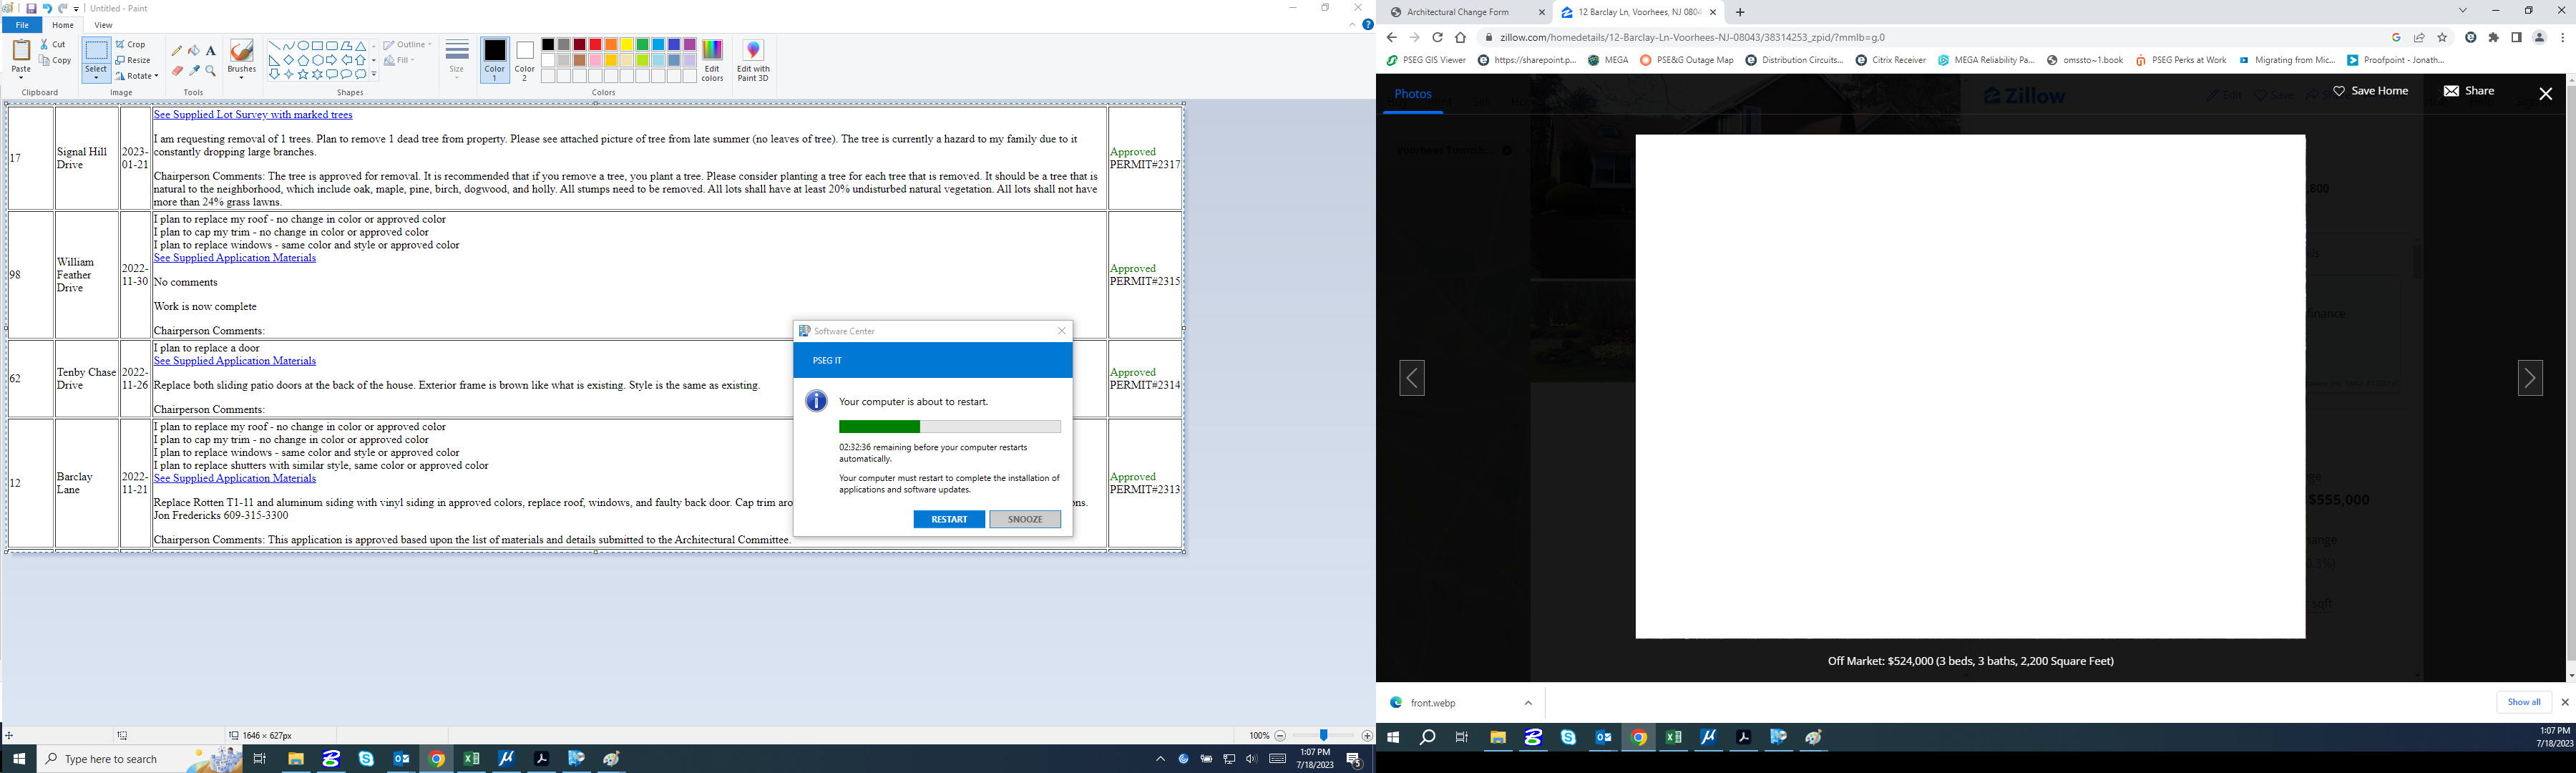Select the Pencil tool in Paint
The image size is (2576, 773).
(x=177, y=50)
